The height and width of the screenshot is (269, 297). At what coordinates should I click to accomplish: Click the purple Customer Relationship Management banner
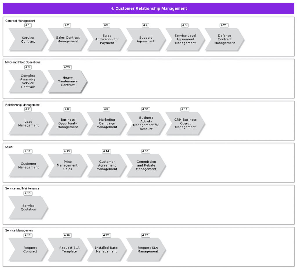(x=148, y=8)
